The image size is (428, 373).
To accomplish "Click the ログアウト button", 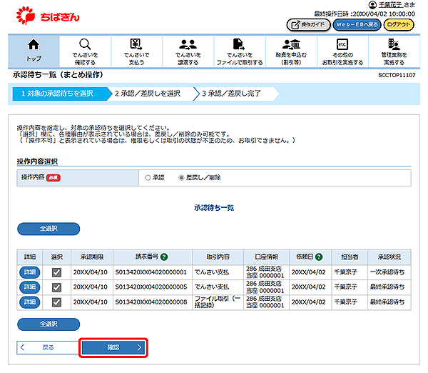I will 399,24.
